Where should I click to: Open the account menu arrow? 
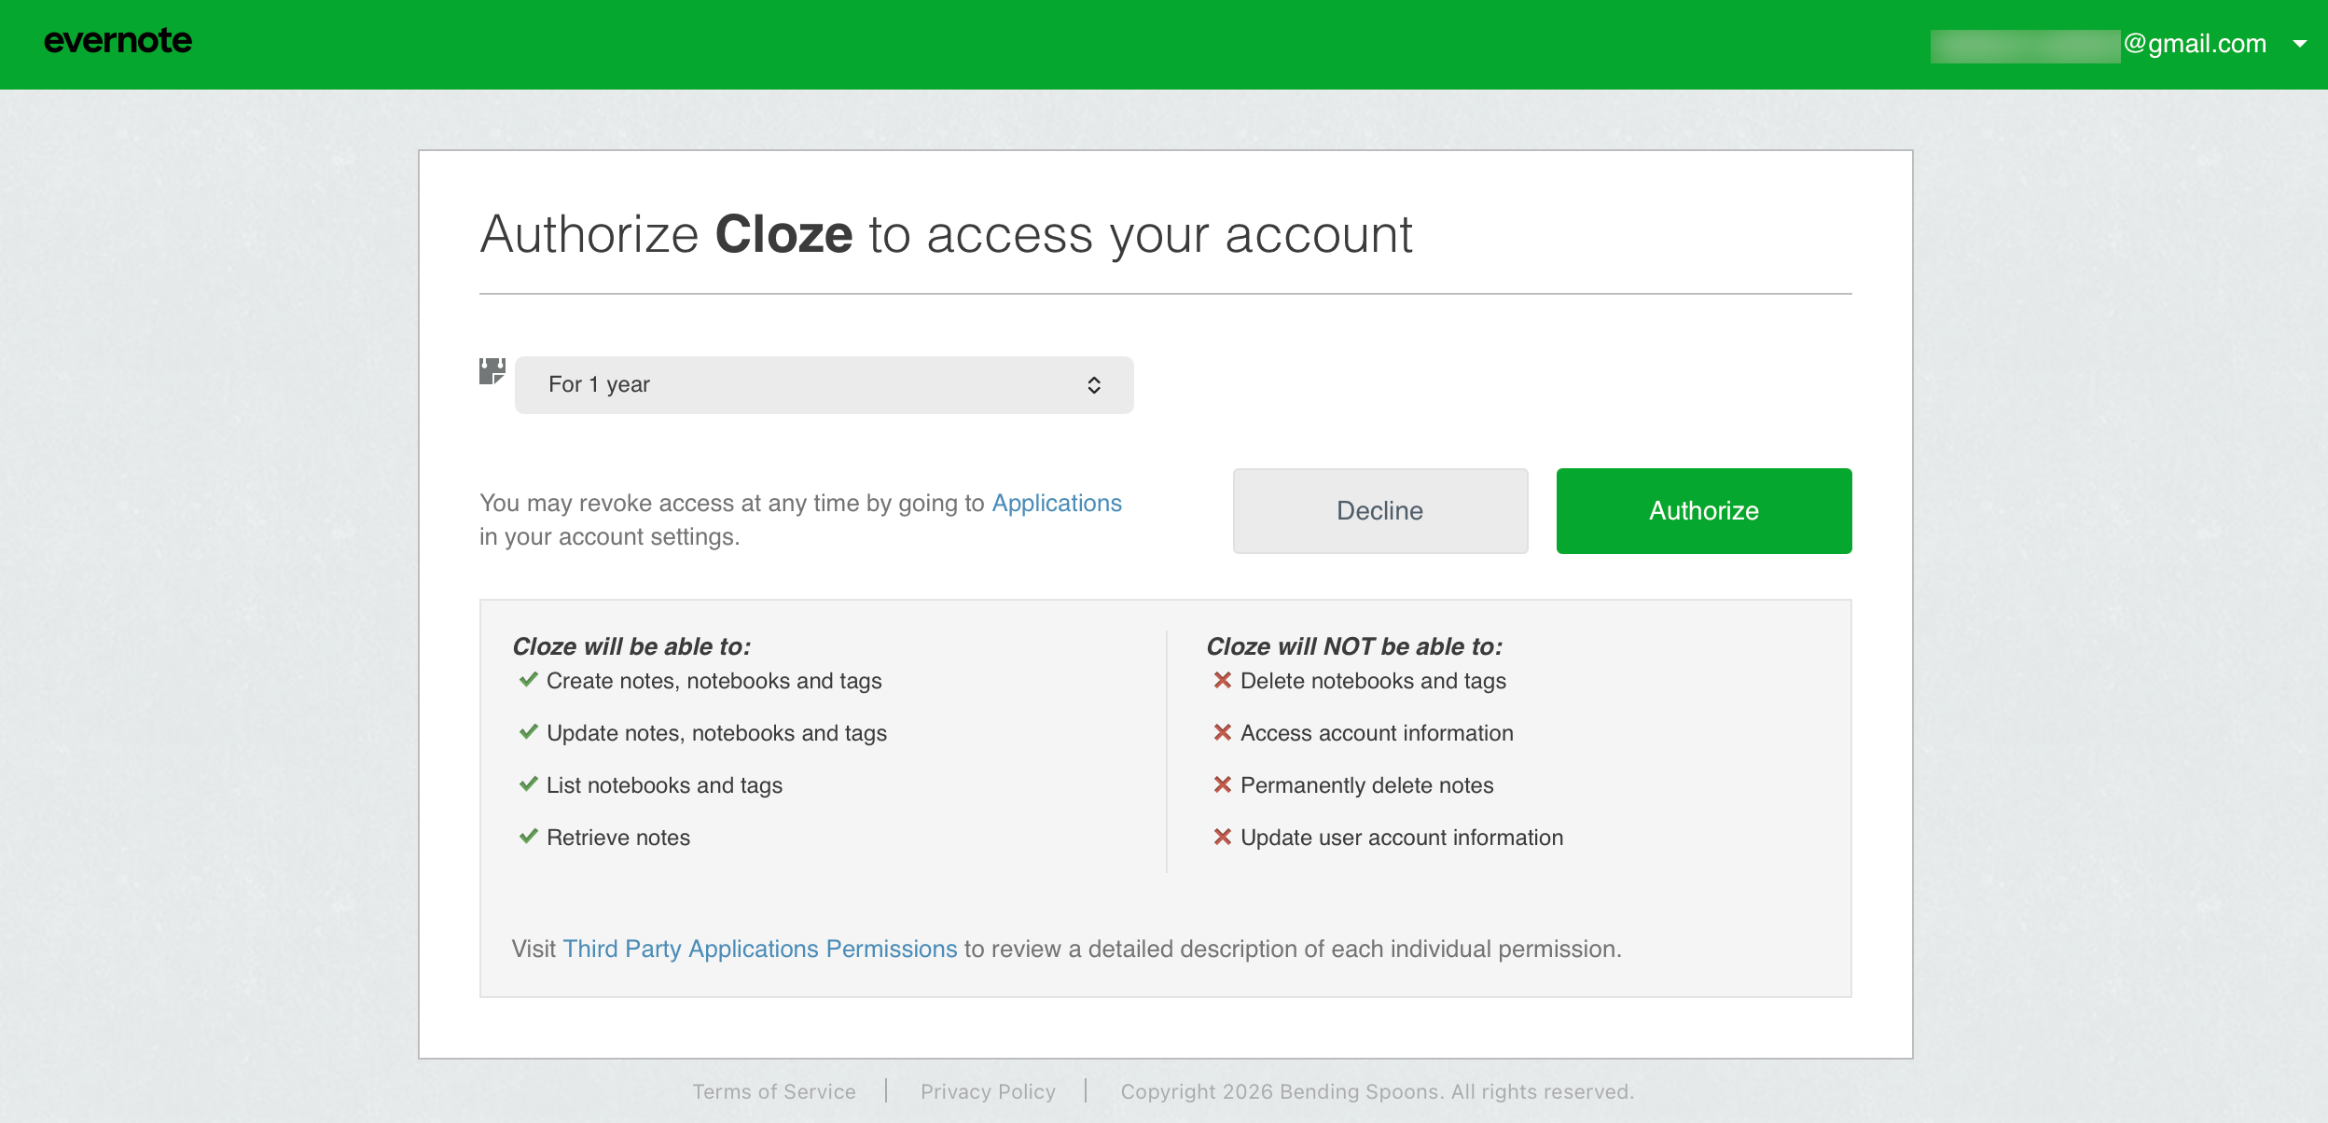click(x=2300, y=44)
